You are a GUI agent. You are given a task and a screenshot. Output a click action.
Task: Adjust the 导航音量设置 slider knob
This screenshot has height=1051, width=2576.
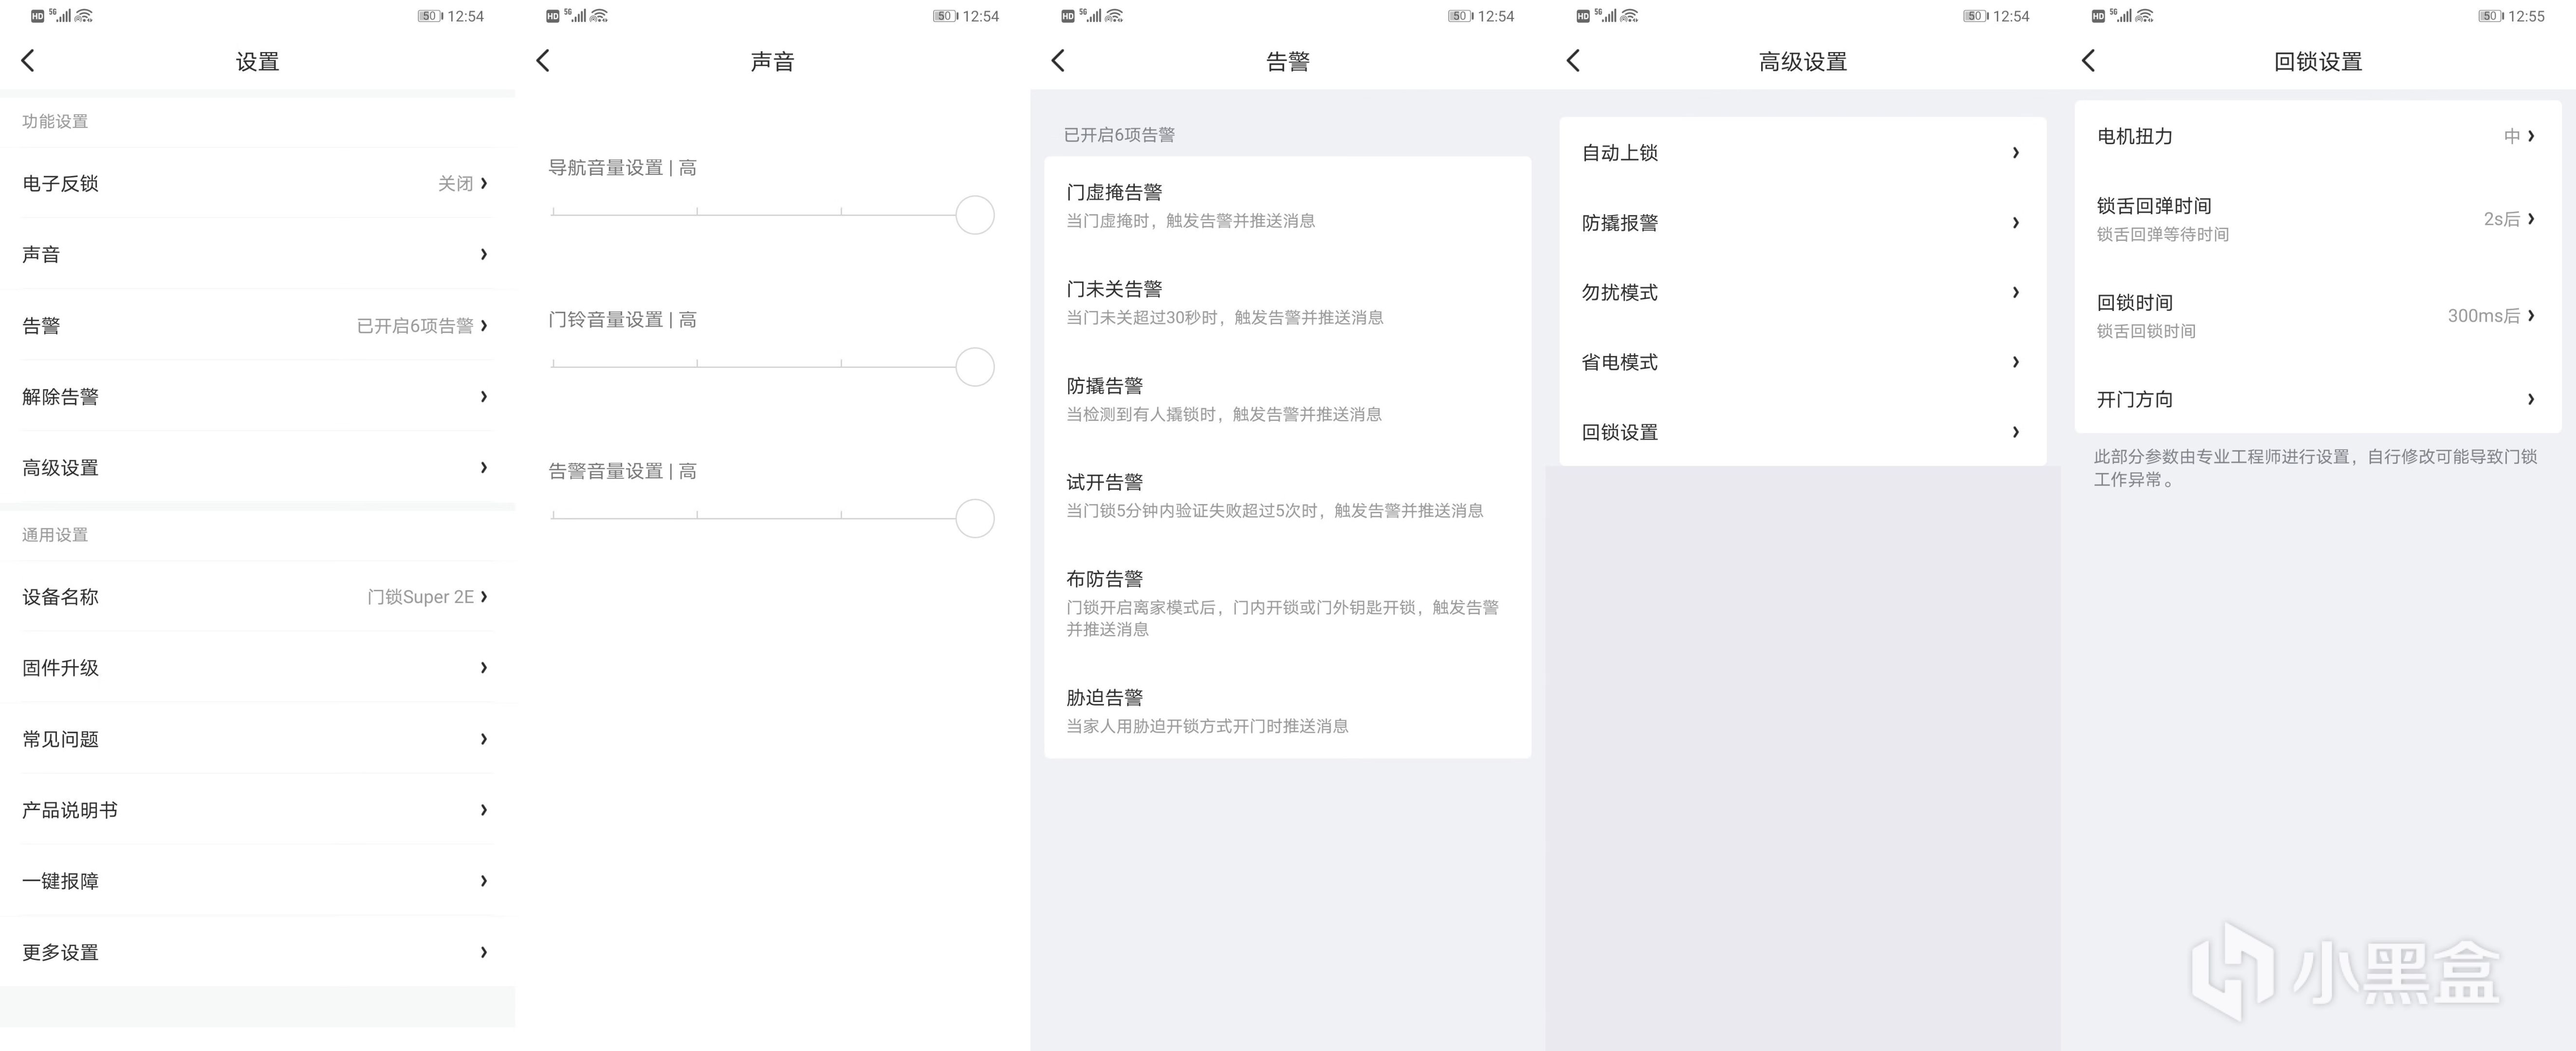coord(974,215)
